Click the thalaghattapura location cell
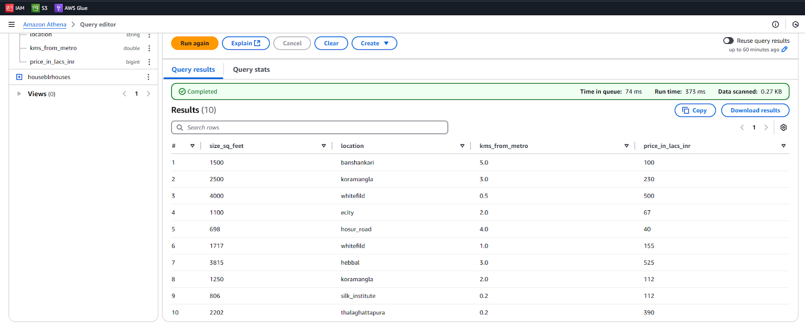Image resolution: width=805 pixels, height=327 pixels. coord(363,312)
